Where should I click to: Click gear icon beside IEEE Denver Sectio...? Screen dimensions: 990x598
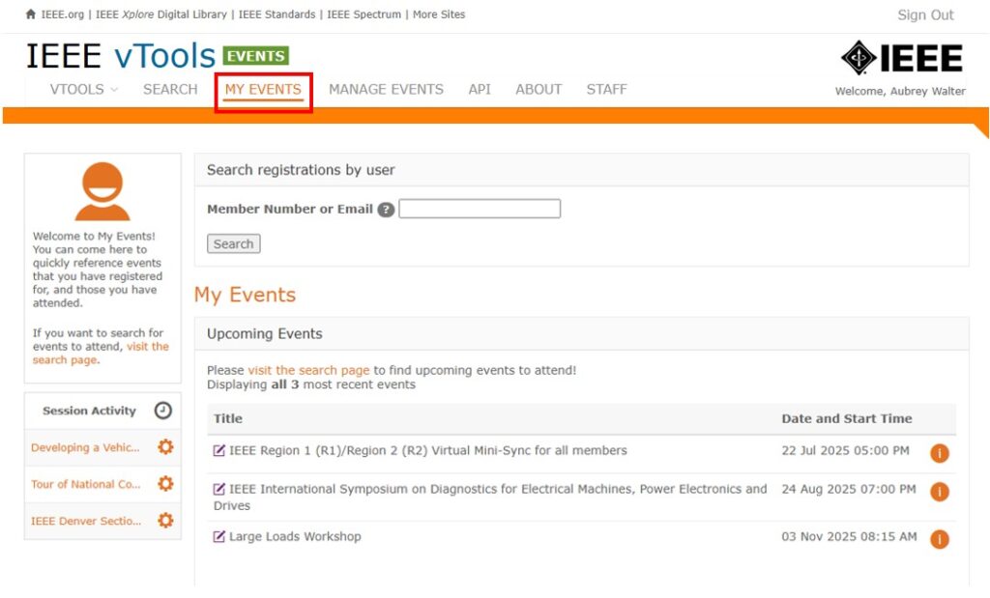(165, 521)
